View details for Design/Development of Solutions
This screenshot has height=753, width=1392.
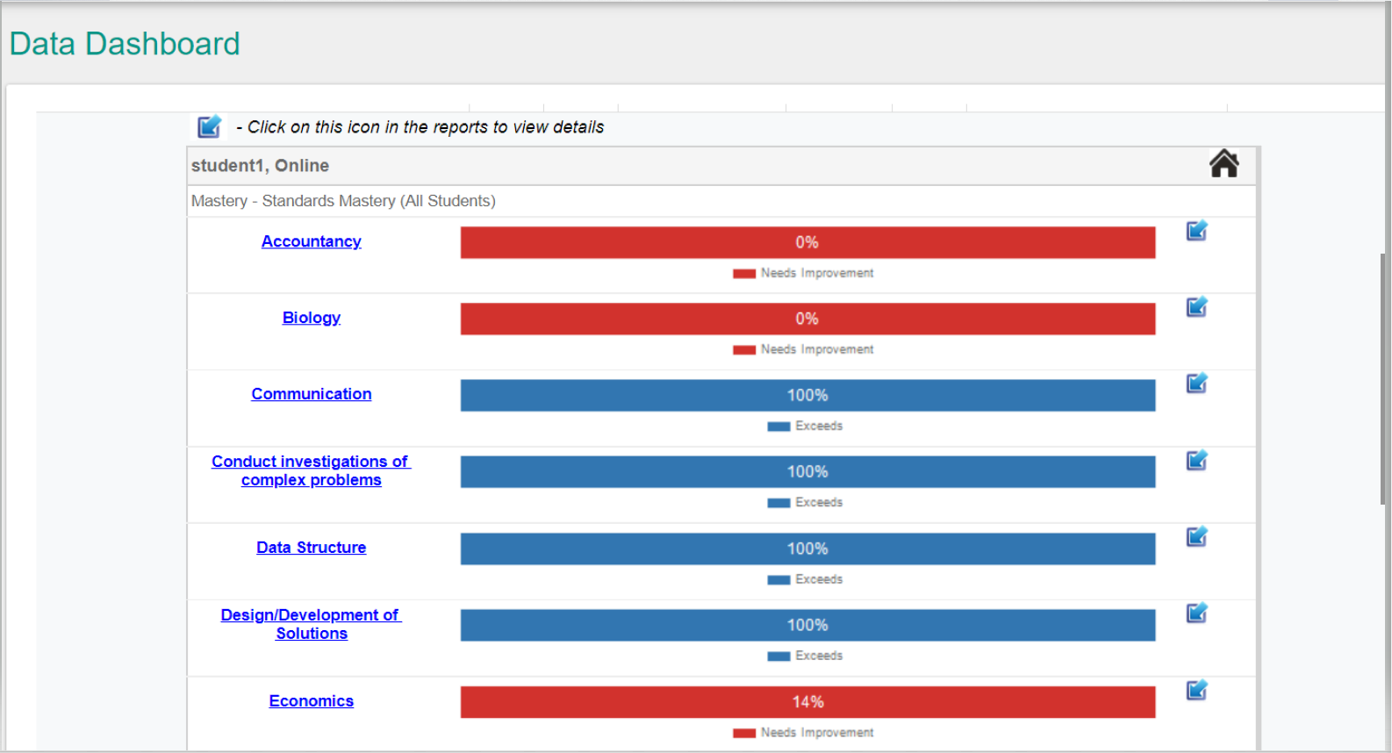(x=1197, y=613)
